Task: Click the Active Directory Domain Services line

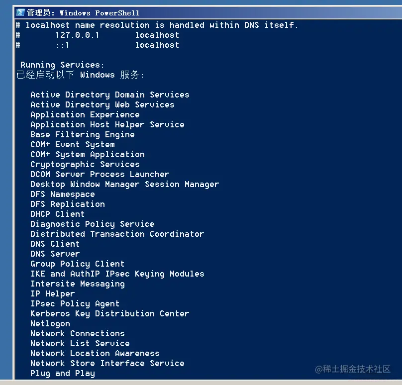Action: pos(109,95)
